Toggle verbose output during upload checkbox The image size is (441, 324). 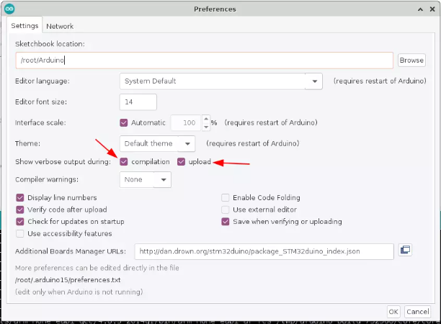pos(181,161)
